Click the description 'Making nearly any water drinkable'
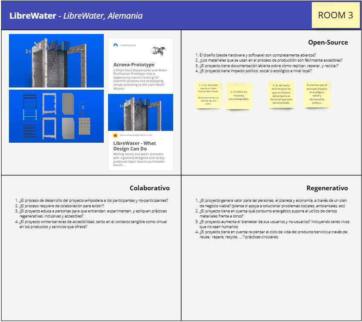Screen dimensions: 362x322 (x=139, y=159)
